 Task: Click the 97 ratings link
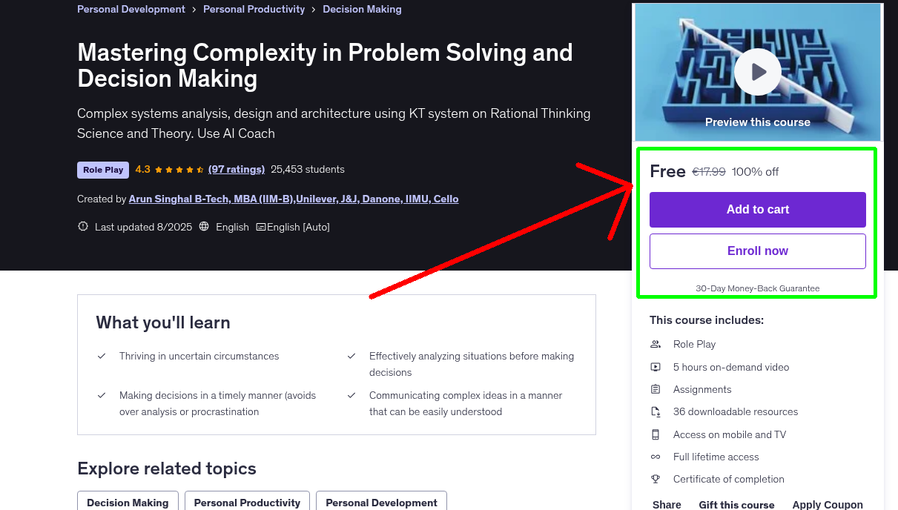tap(237, 169)
